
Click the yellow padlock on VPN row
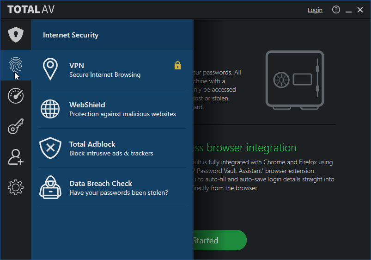click(178, 65)
